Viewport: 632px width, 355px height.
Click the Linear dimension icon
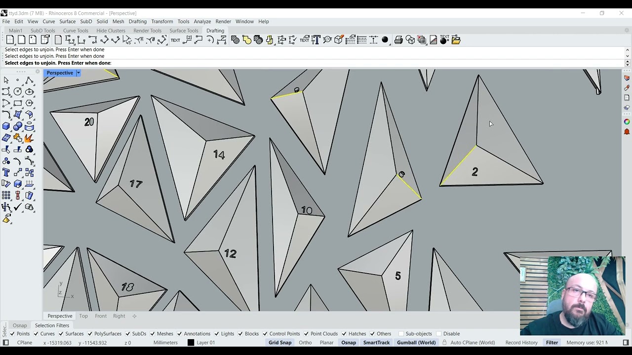(69, 40)
